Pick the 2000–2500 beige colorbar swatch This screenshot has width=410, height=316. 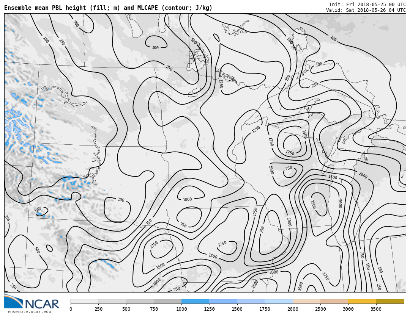[307, 301]
